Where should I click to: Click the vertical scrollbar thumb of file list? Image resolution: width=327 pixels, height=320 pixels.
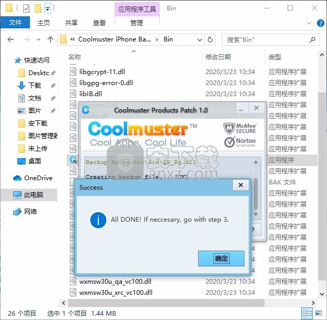point(321,185)
